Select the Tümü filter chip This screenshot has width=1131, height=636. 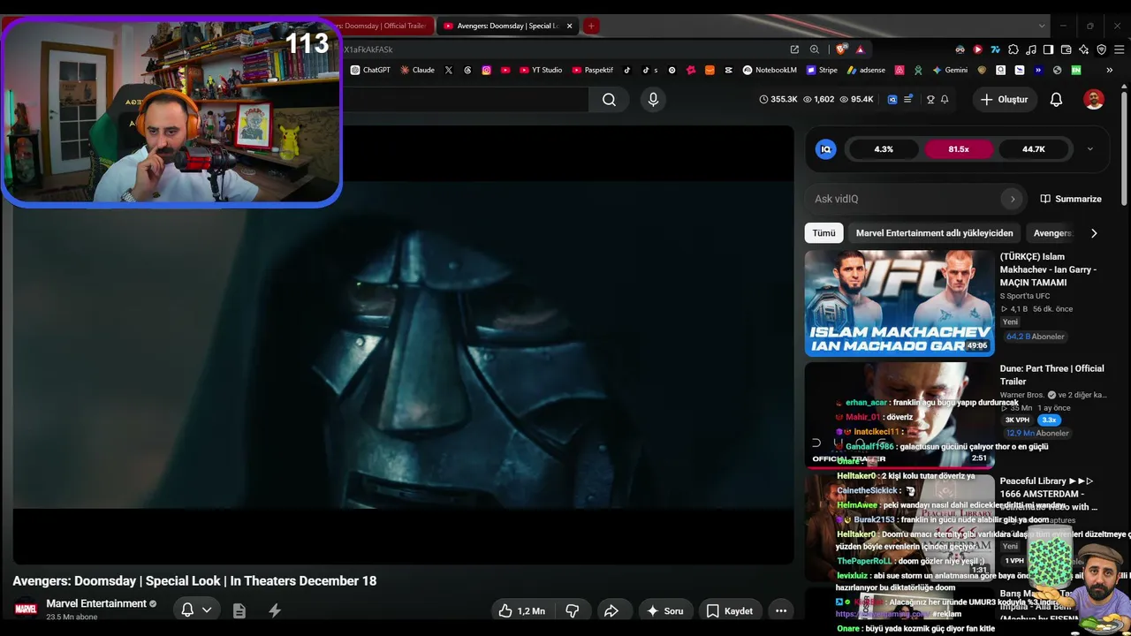pos(824,233)
